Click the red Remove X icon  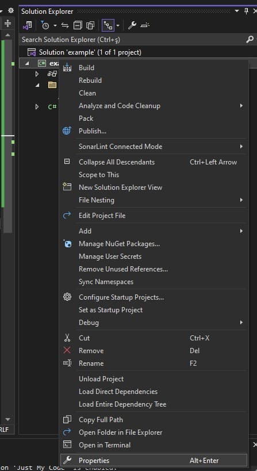pyautogui.click(x=67, y=351)
